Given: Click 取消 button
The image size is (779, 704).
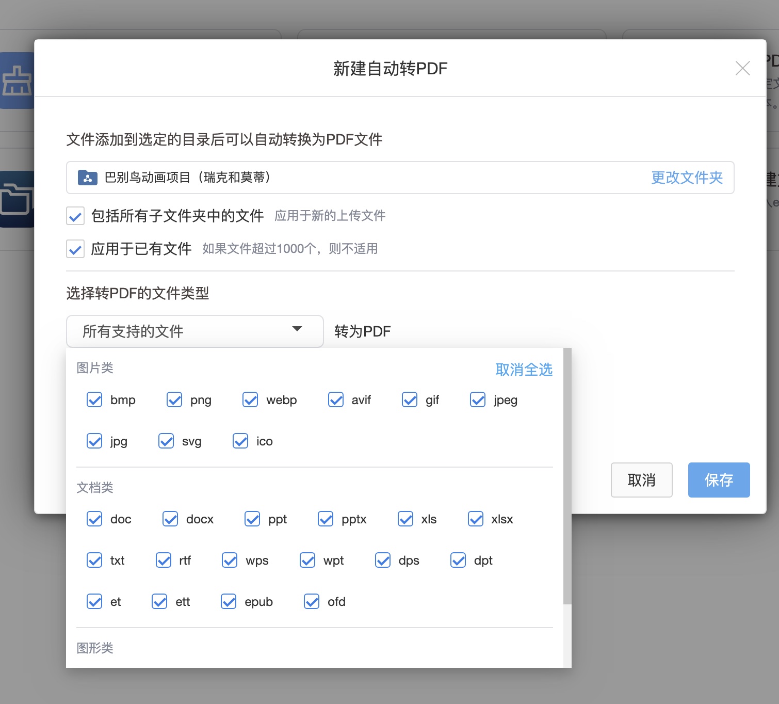Looking at the screenshot, I should coord(641,480).
